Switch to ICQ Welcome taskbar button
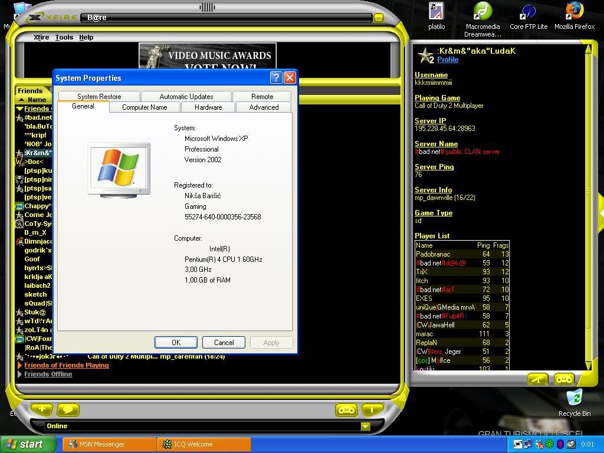The width and height of the screenshot is (604, 453). [x=204, y=444]
